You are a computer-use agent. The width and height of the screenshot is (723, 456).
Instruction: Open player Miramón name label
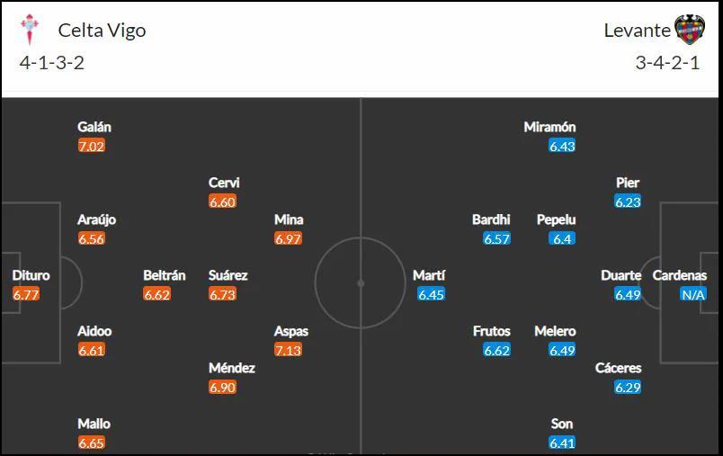click(x=549, y=127)
